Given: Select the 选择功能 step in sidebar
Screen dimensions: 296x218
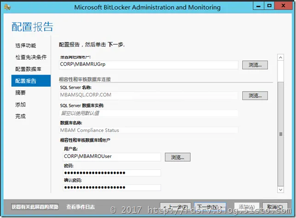Looking at the screenshot, I should (x=26, y=46).
